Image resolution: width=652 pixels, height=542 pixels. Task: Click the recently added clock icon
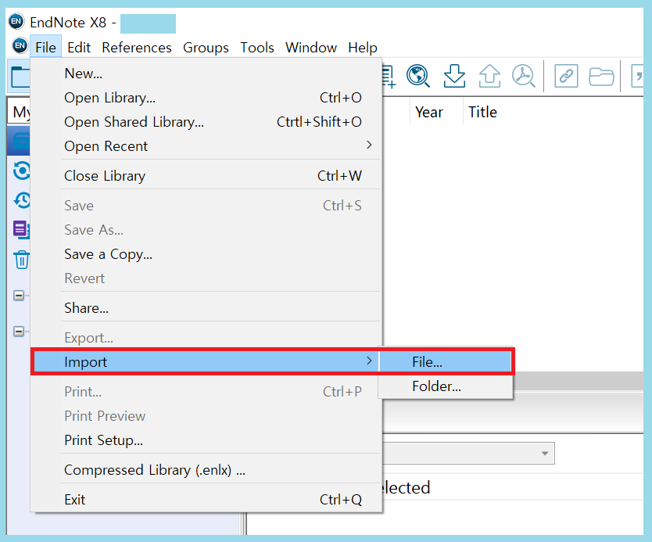22,200
